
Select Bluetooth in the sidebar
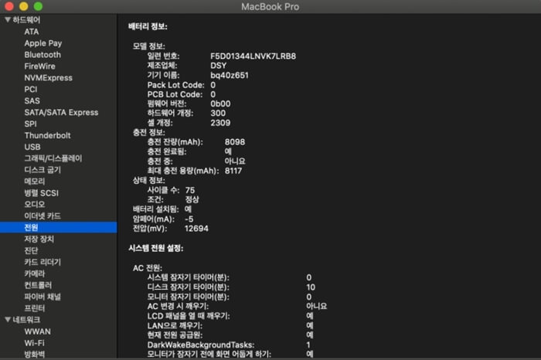(43, 55)
